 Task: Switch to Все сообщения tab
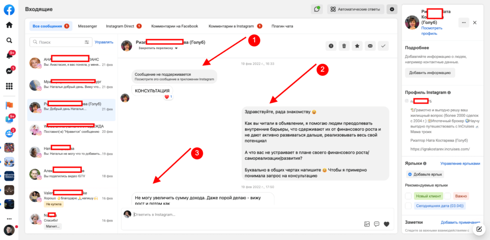51,26
